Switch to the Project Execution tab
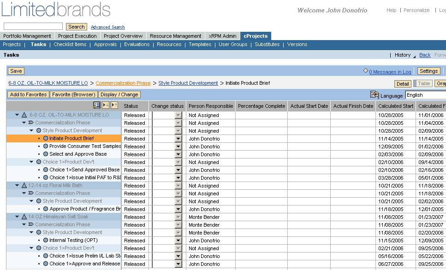Viewport: 446px width, 270px height. pyautogui.click(x=77, y=36)
